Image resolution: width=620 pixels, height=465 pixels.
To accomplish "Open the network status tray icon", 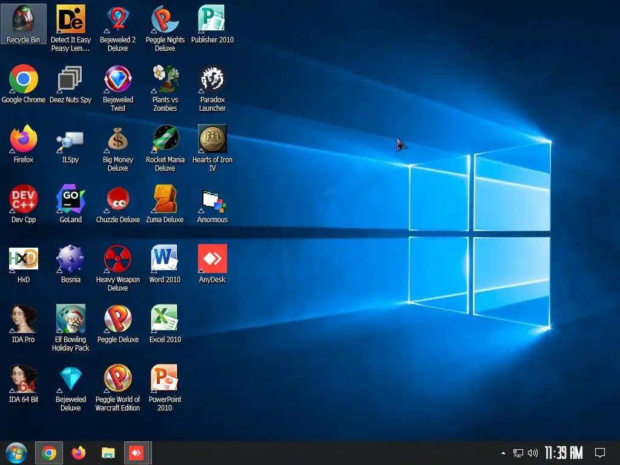I will pos(518,453).
